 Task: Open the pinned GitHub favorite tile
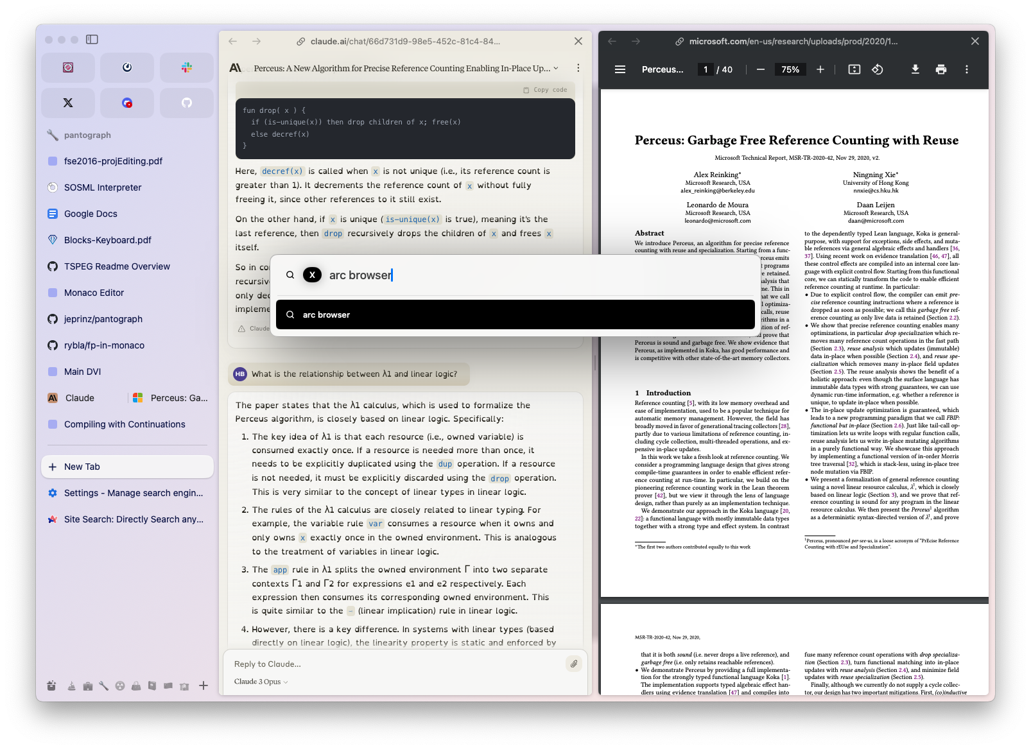tap(186, 103)
